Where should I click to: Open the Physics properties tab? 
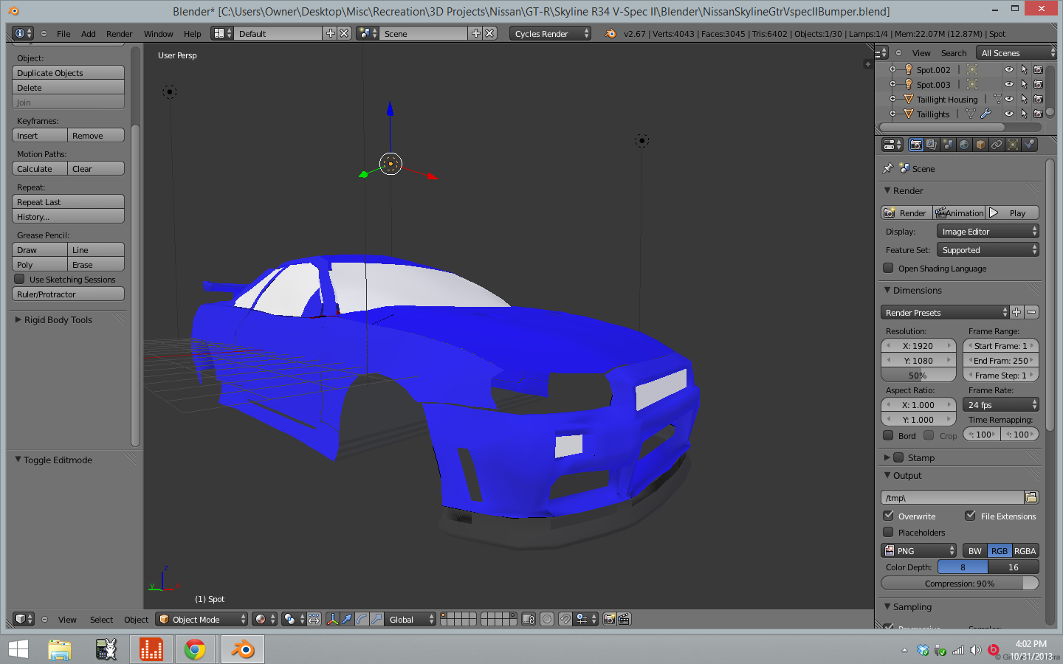point(1029,145)
